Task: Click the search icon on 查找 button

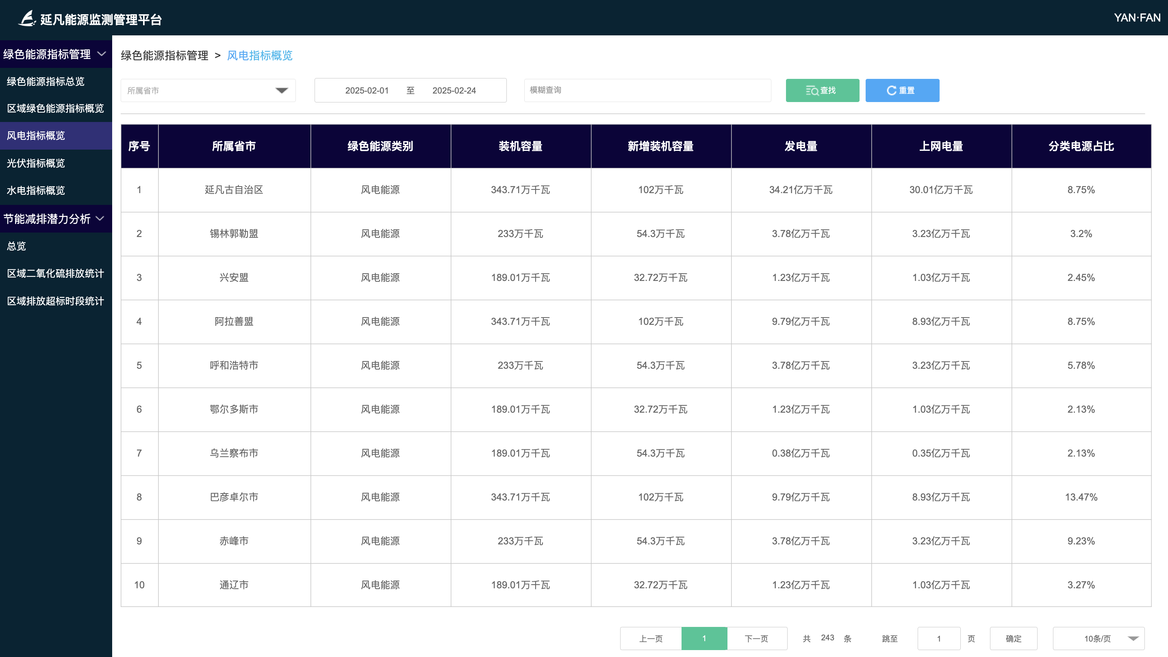Action: pos(812,91)
